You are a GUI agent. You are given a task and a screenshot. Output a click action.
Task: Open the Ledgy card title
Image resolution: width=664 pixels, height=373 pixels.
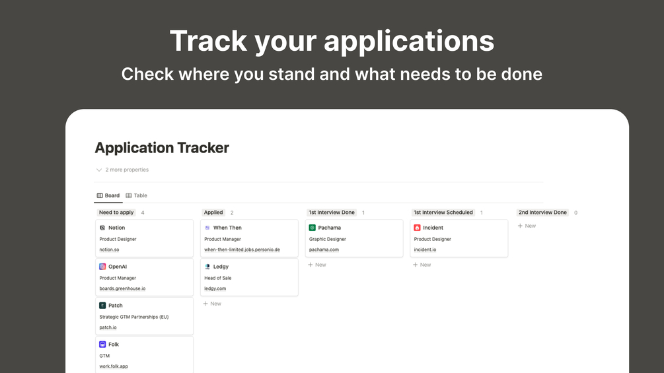221,267
